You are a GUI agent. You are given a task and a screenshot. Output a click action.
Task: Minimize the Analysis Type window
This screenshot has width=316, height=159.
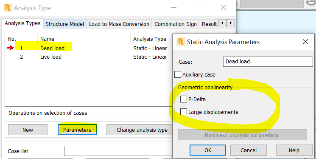tap(174, 8)
